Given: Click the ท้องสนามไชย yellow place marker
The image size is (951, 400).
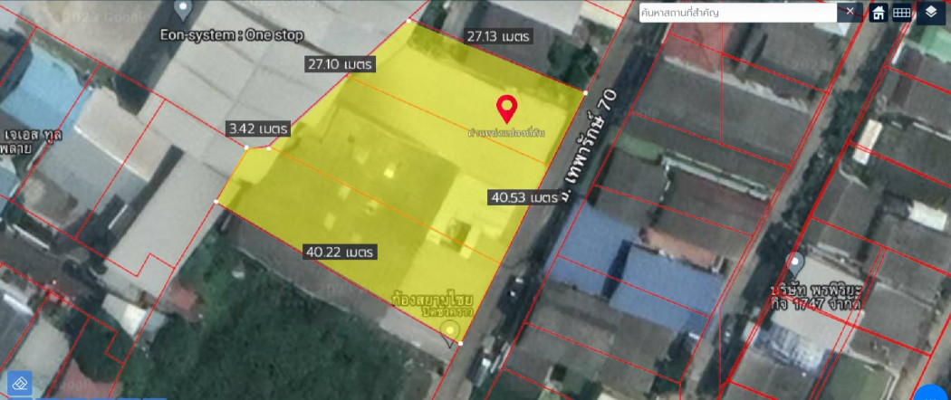Looking at the screenshot, I should point(450,331).
